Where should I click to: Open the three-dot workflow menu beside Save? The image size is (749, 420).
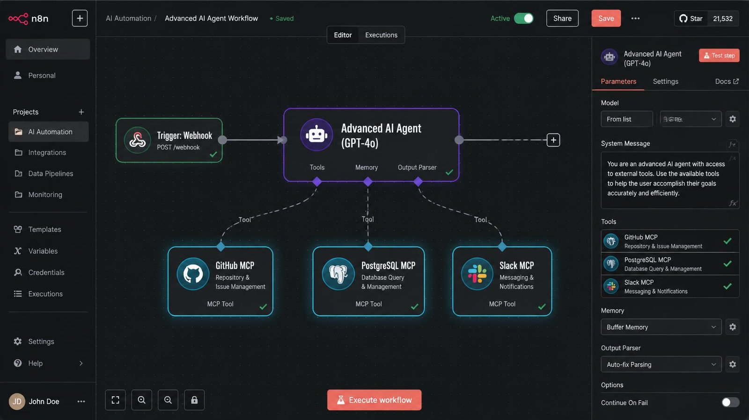coord(635,18)
